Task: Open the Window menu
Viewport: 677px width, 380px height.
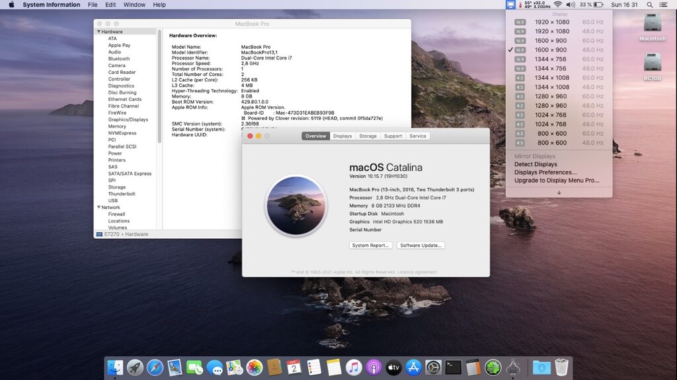Action: tap(134, 5)
